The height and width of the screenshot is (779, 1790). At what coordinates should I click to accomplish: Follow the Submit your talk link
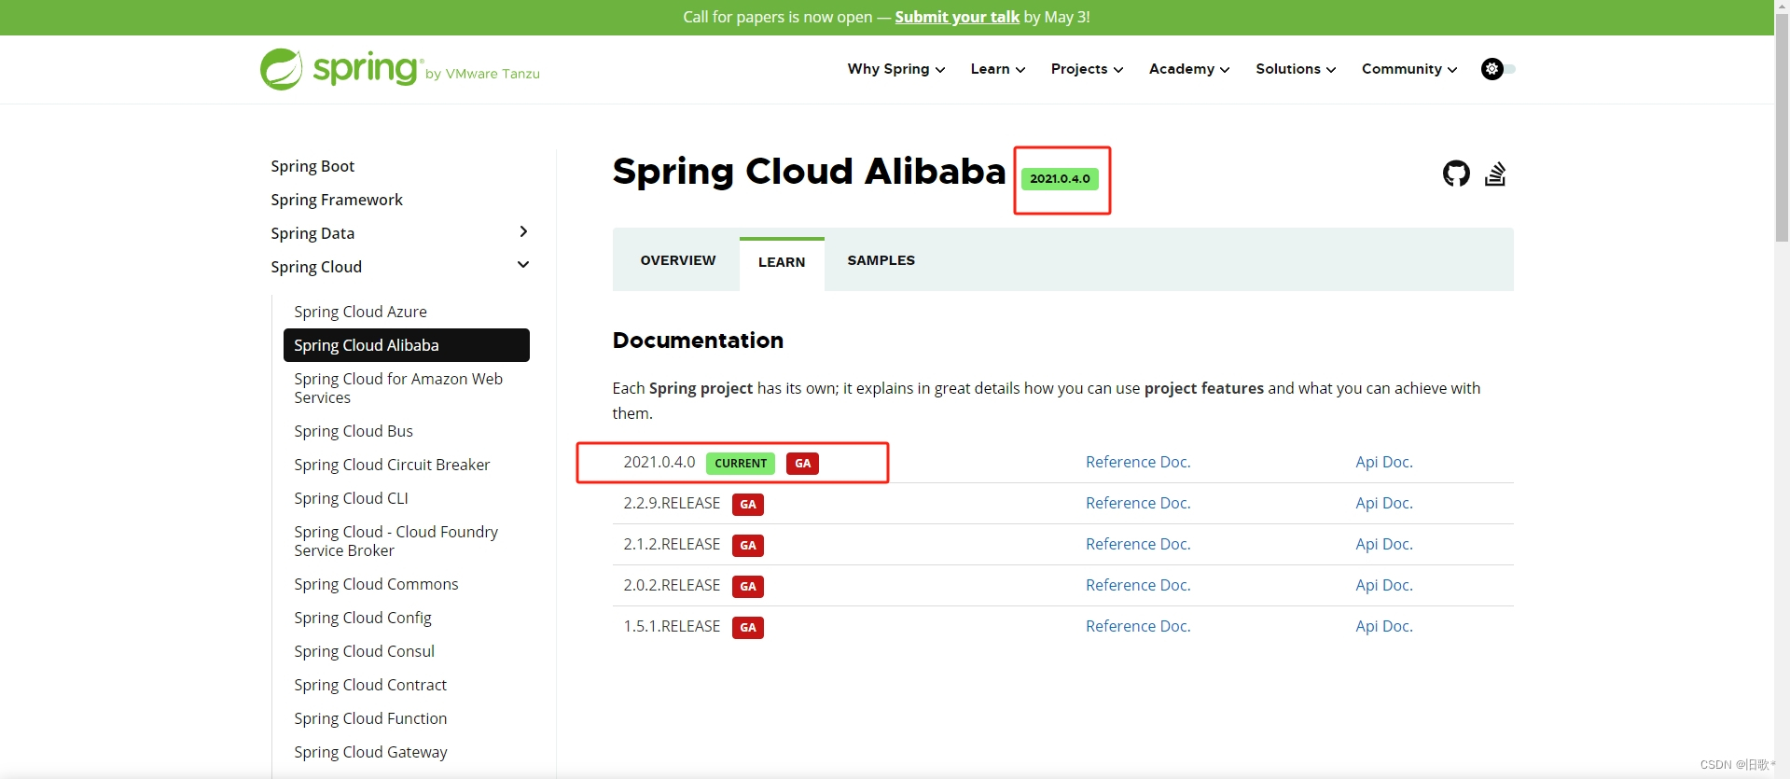[x=957, y=17]
